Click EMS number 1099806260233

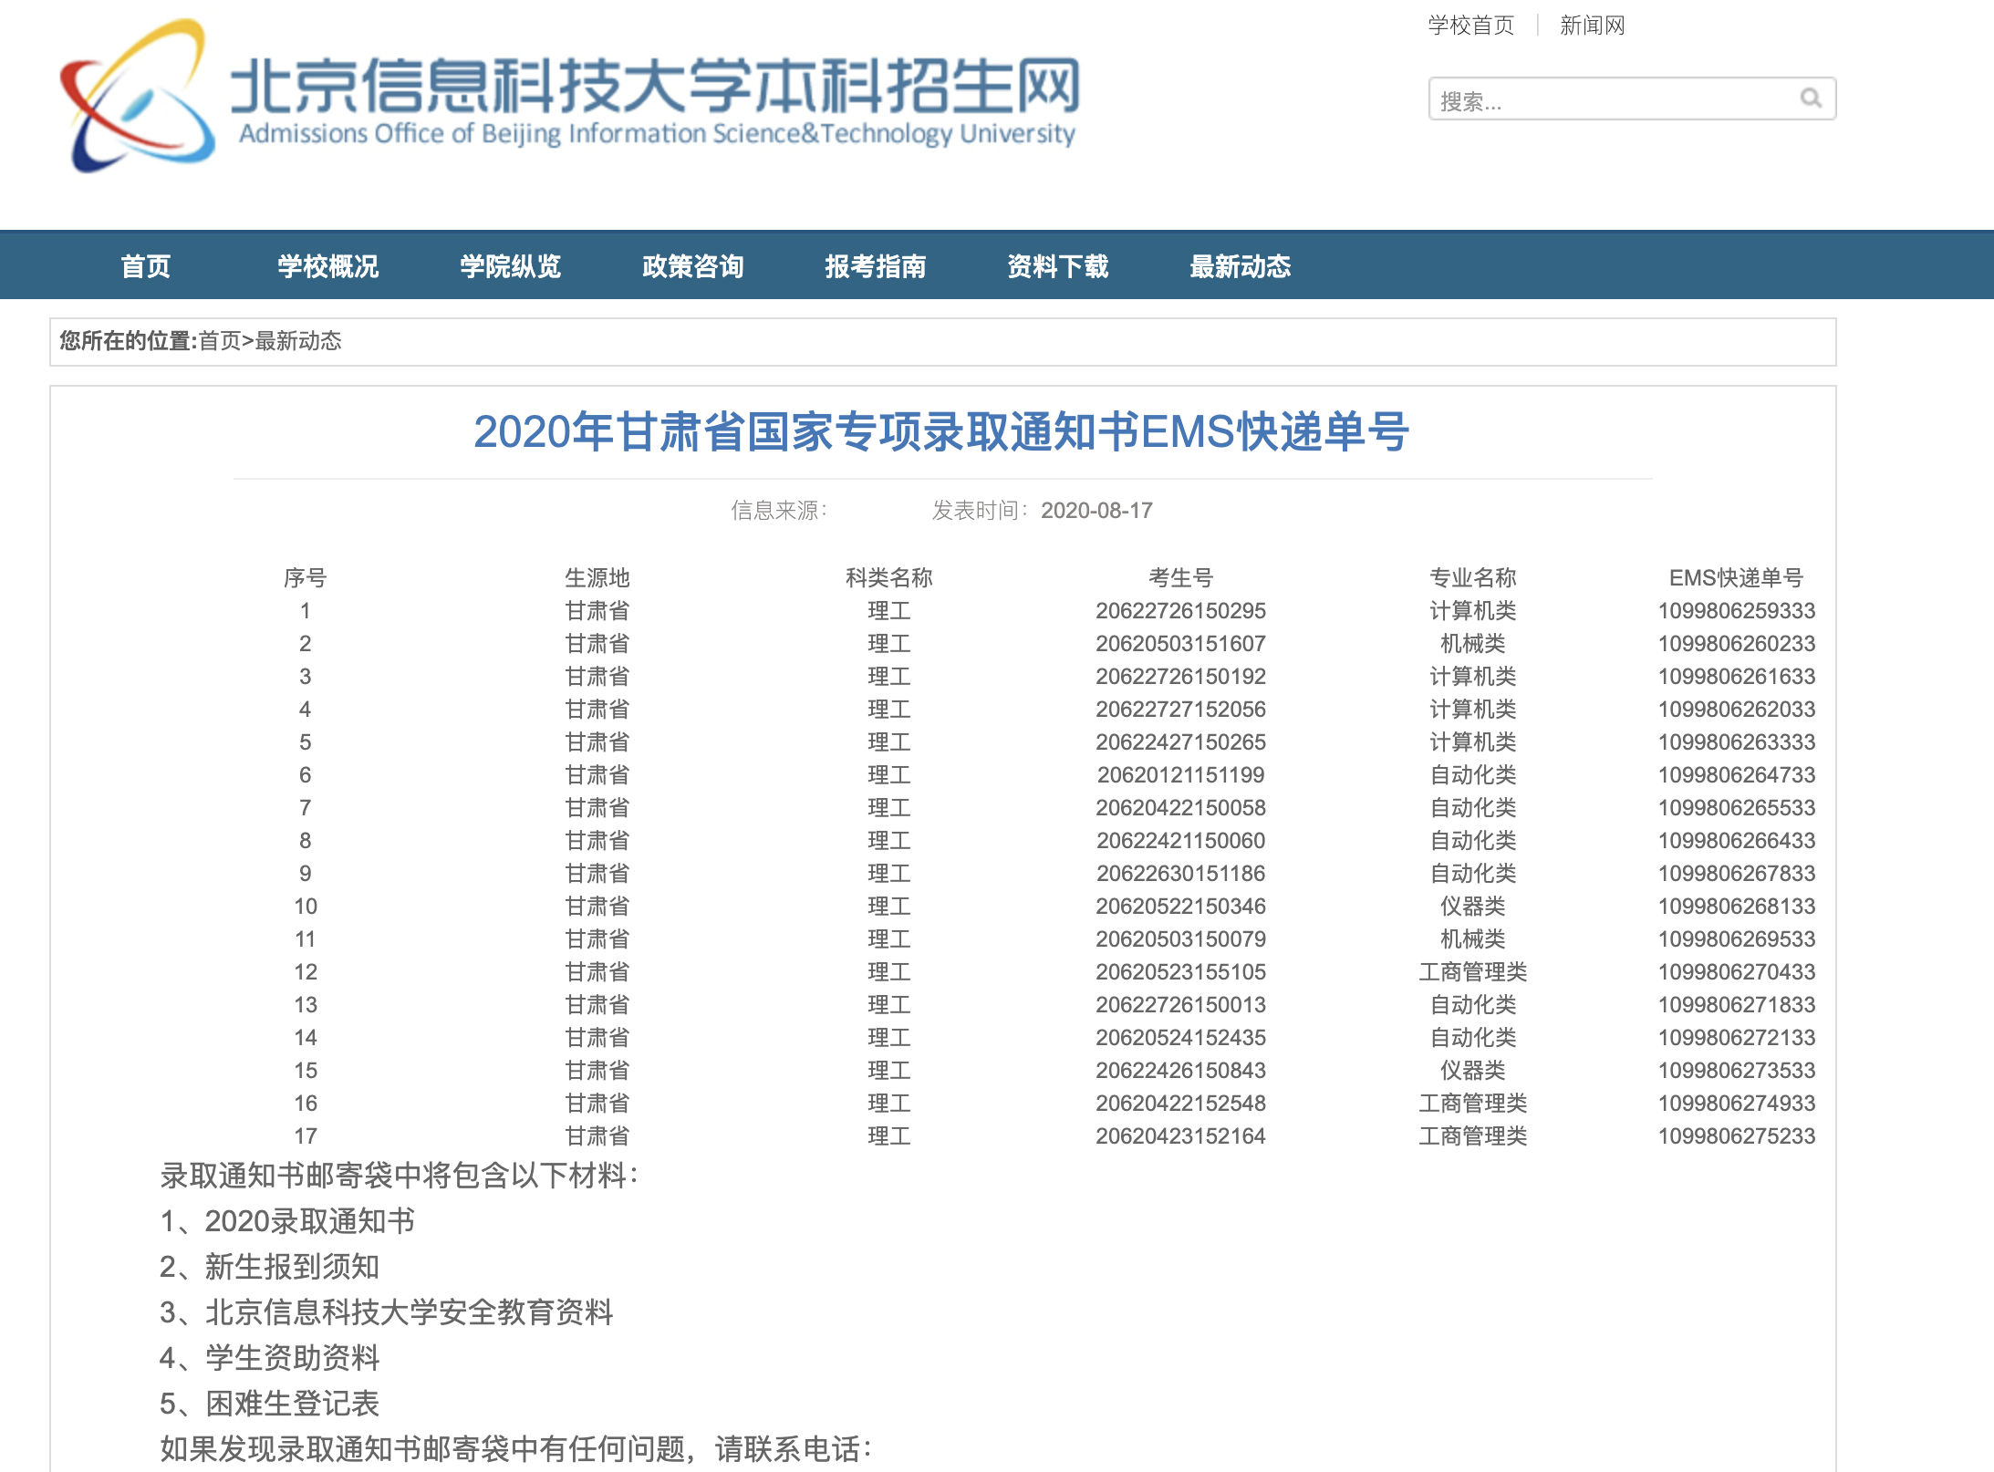click(x=1737, y=643)
